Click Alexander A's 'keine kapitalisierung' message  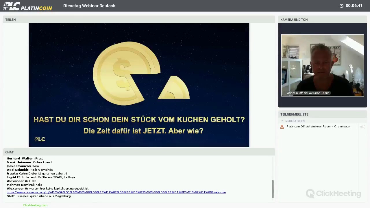pos(48,189)
